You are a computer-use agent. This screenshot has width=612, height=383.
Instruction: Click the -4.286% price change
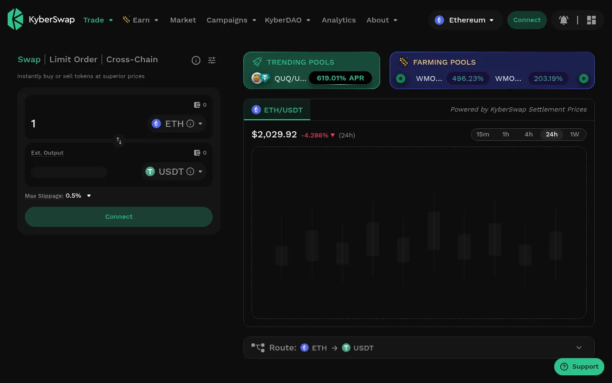pyautogui.click(x=318, y=135)
